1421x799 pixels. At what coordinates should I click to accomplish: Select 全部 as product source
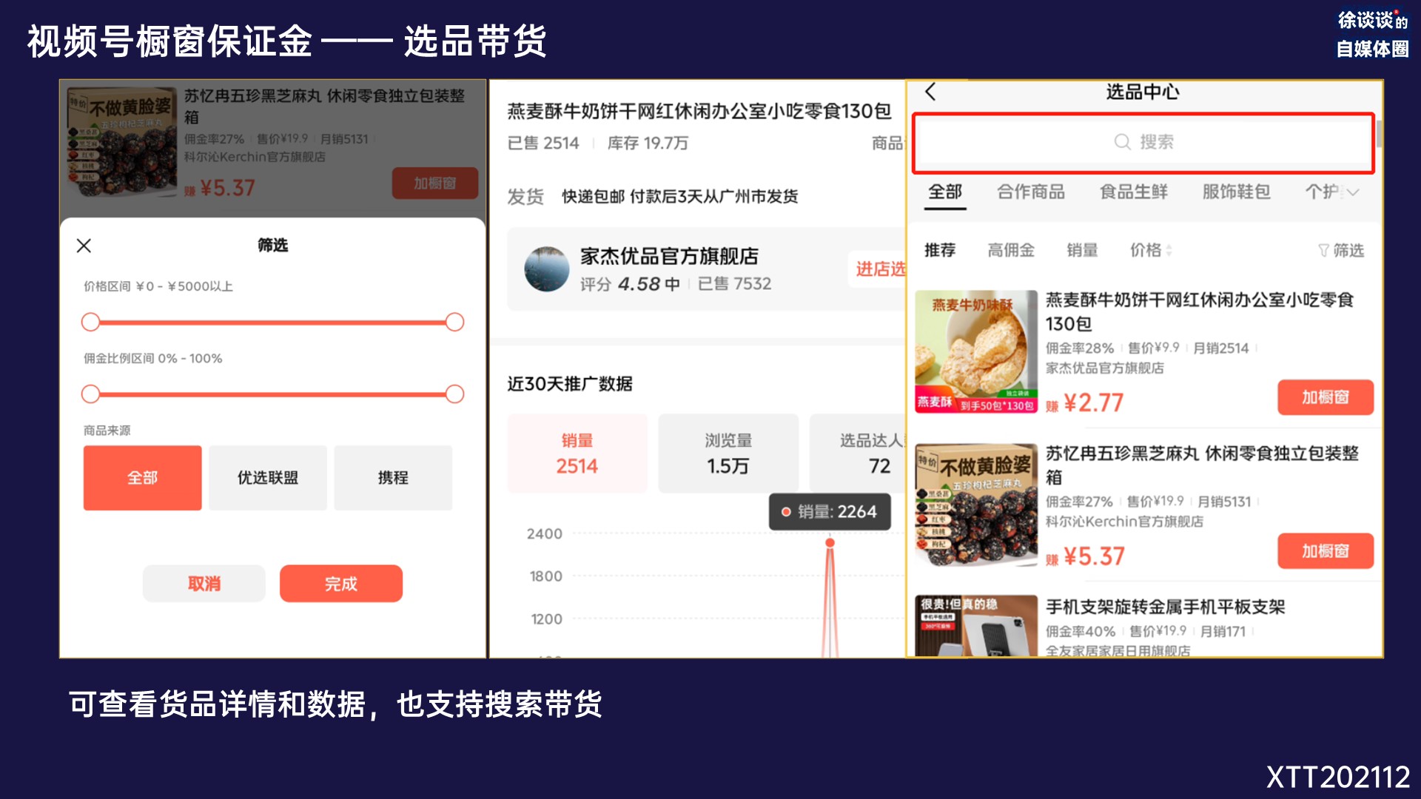click(x=142, y=478)
